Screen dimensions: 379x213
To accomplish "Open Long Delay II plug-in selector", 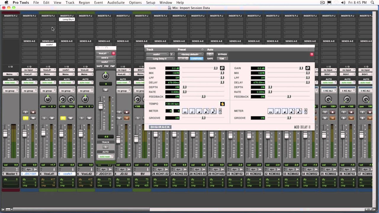I will [160, 59].
